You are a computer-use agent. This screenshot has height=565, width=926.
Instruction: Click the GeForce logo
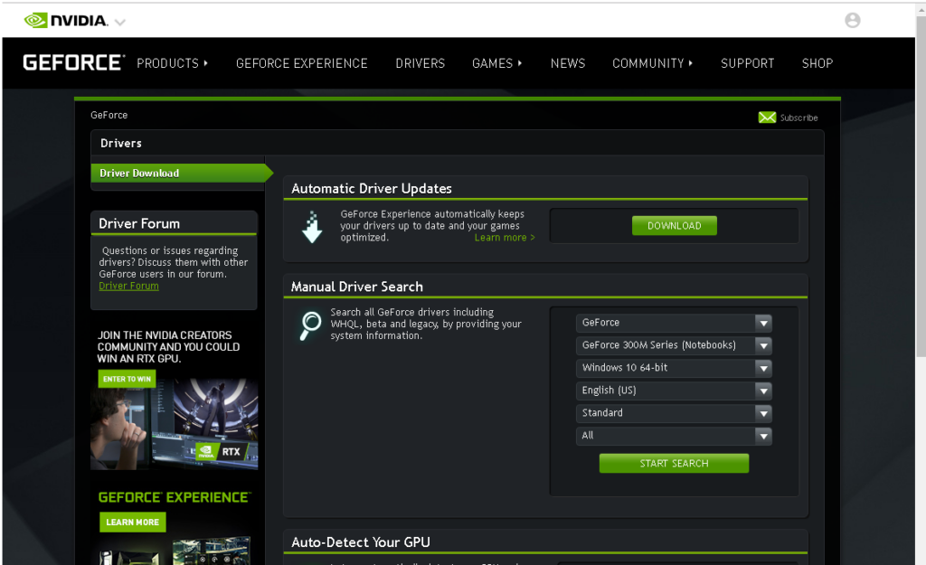pos(74,62)
